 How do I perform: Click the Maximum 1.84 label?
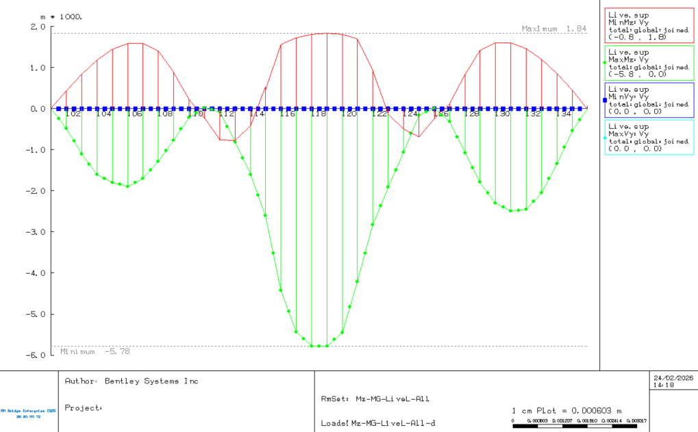[554, 29]
